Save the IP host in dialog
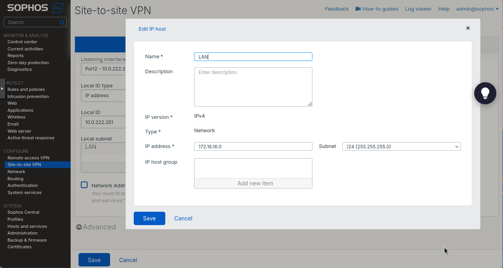The height and width of the screenshot is (268, 503). 149,218
